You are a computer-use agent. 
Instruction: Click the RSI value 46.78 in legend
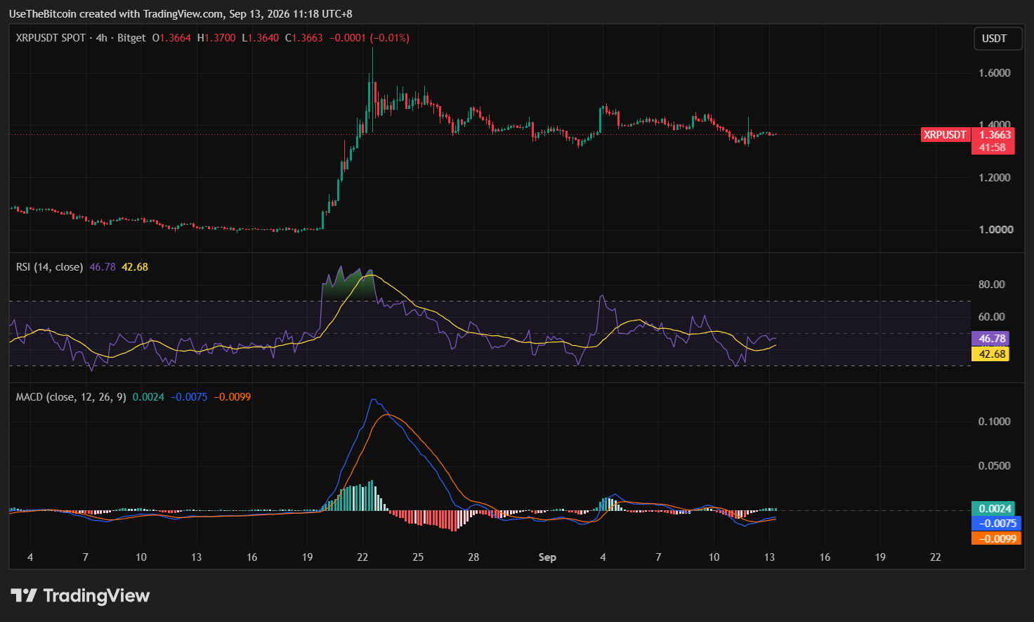point(103,267)
